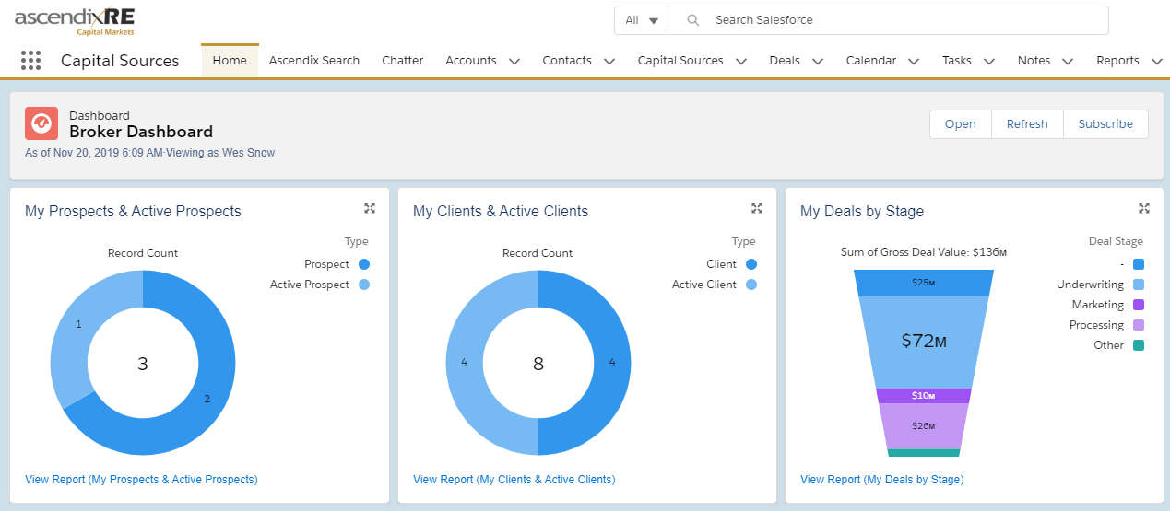Click the search magnifier icon
The width and height of the screenshot is (1170, 511).
point(693,20)
